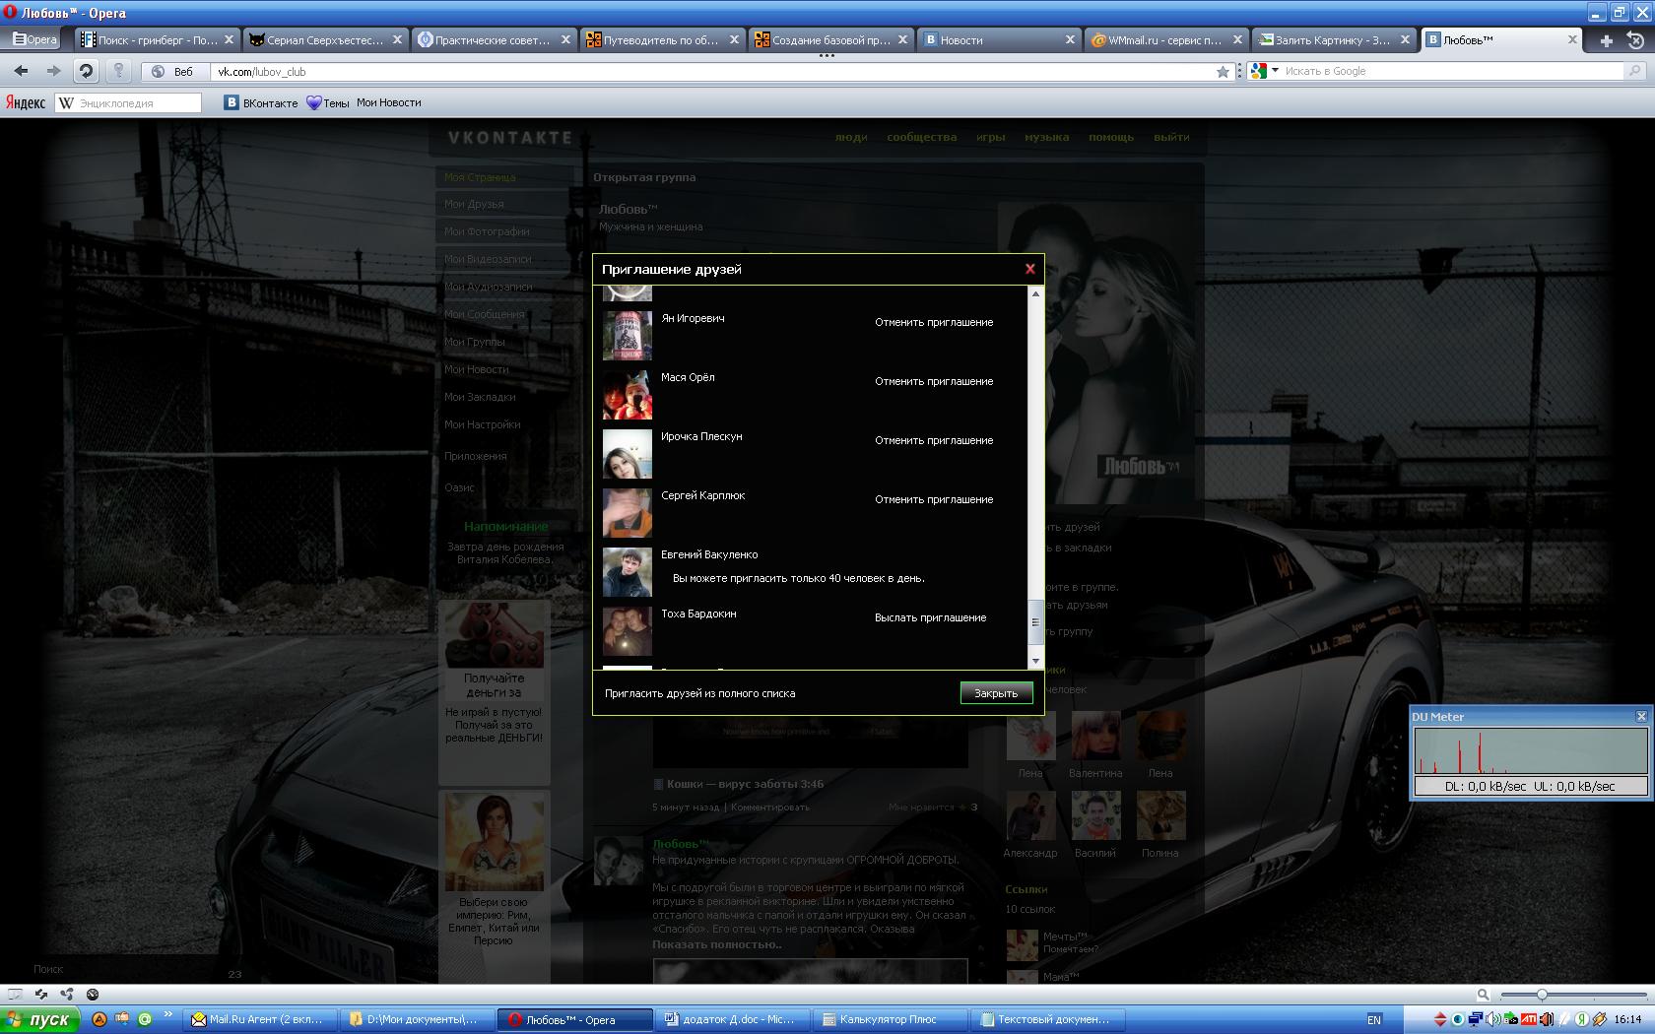Expand the quick launch chevron
Image resolution: width=1655 pixels, height=1034 pixels.
click(x=167, y=1014)
